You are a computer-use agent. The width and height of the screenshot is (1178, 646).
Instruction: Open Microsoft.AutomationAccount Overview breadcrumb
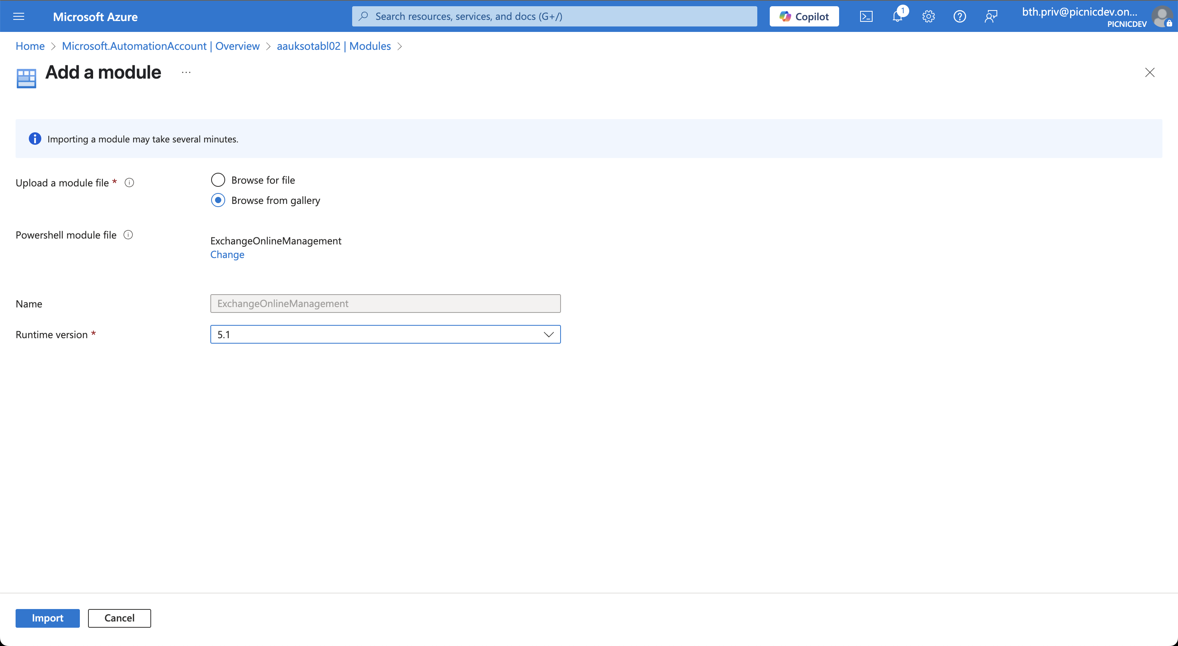pos(160,46)
